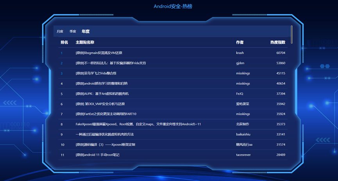The width and height of the screenshot is (338, 181).
Task: Click author FeJQ
Action: [x=240, y=94]
